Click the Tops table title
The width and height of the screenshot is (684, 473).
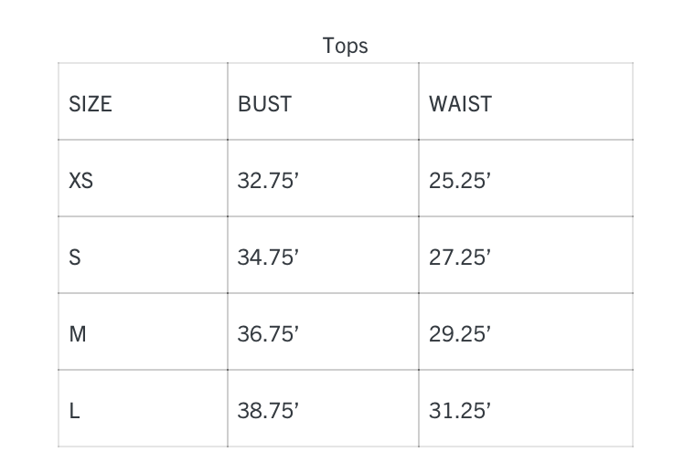(345, 45)
